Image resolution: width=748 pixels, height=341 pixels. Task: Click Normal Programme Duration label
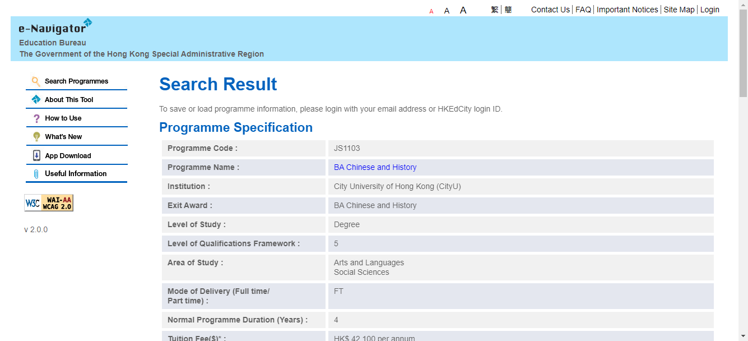coord(238,320)
